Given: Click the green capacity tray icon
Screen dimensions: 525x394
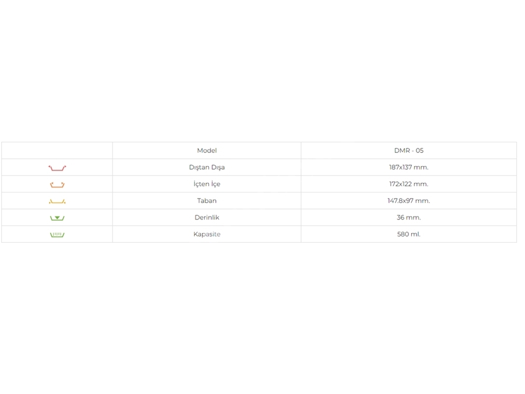Looking at the screenshot, I should tap(57, 235).
